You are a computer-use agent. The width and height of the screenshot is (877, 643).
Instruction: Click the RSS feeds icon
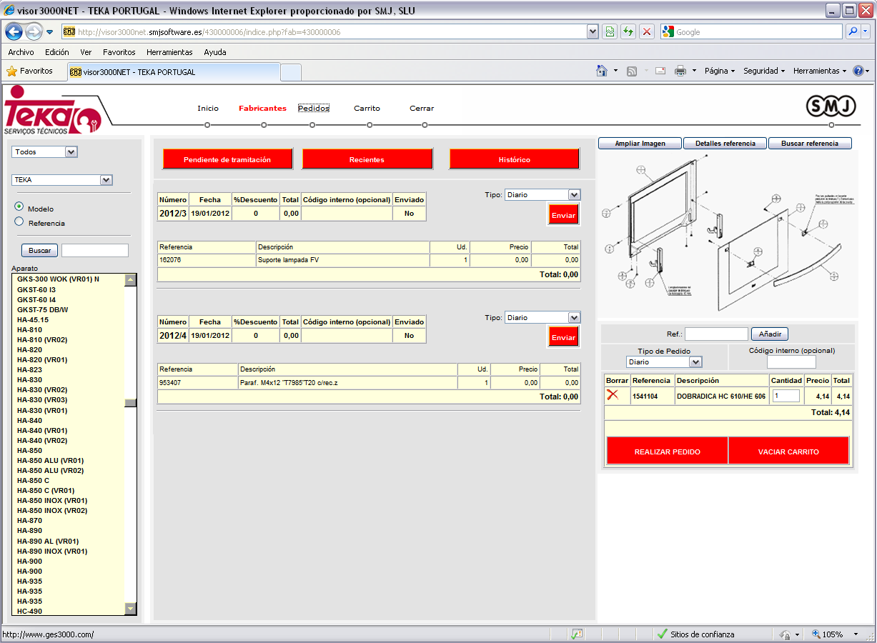(x=632, y=71)
